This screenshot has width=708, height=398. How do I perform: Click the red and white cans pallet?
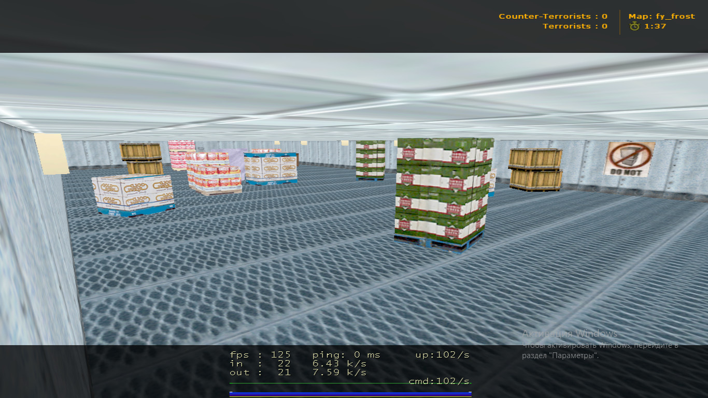tap(214, 173)
